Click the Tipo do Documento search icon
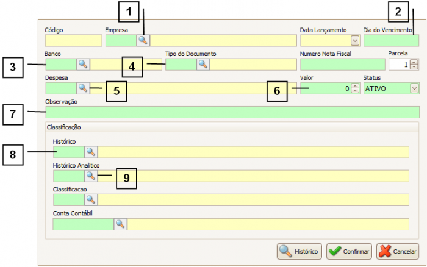 [x=203, y=64]
